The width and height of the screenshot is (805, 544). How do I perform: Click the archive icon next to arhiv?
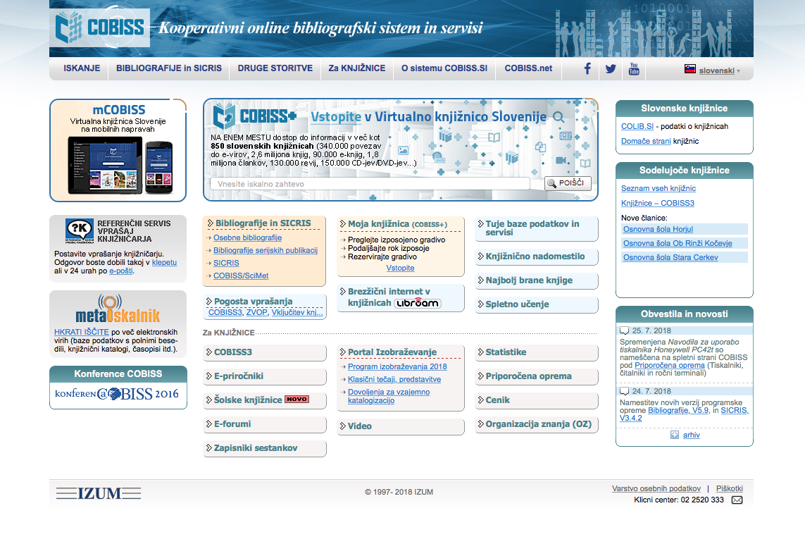[x=674, y=435]
